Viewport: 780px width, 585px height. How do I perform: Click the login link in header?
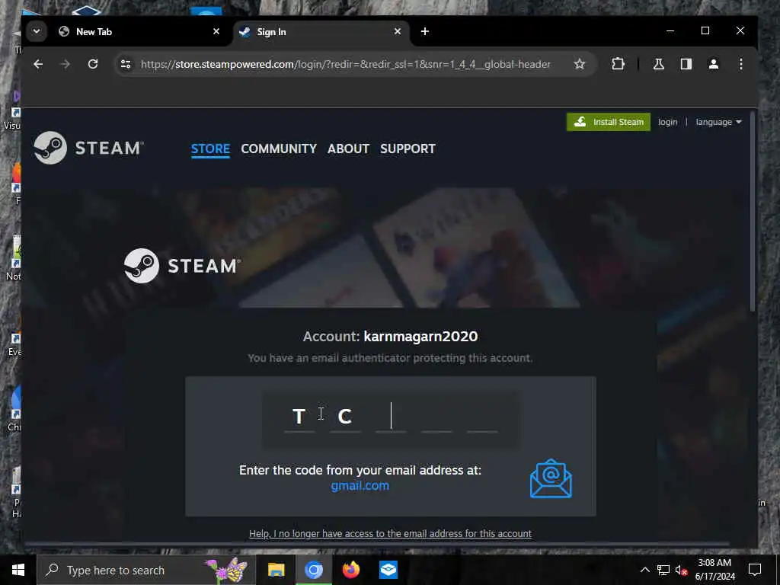(x=667, y=122)
